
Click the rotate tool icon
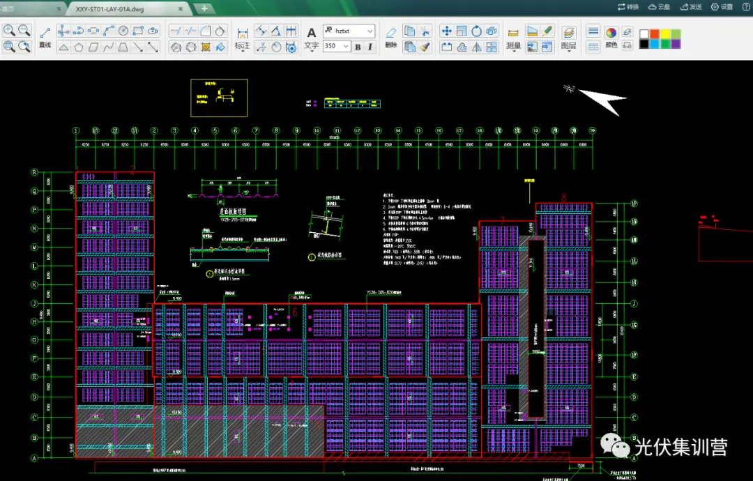click(x=477, y=31)
